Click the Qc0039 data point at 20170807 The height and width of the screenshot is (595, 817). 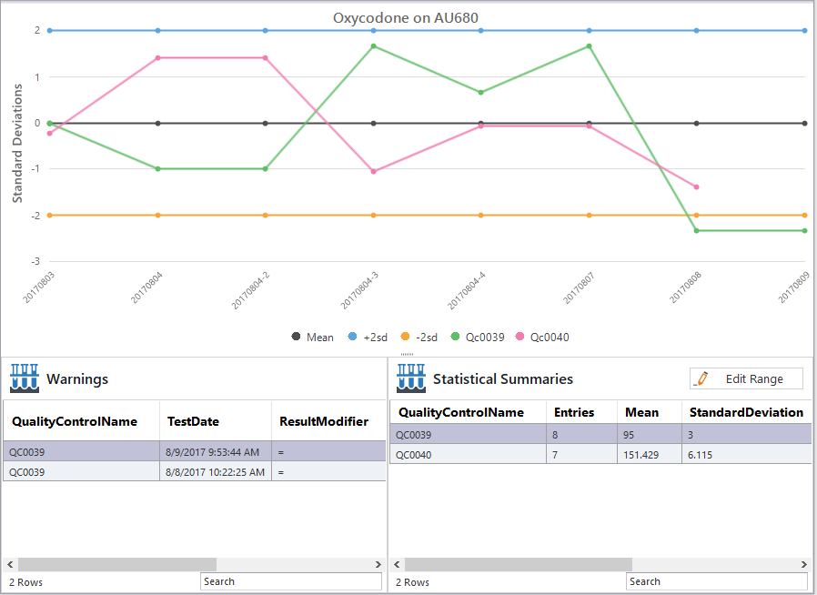click(x=590, y=46)
